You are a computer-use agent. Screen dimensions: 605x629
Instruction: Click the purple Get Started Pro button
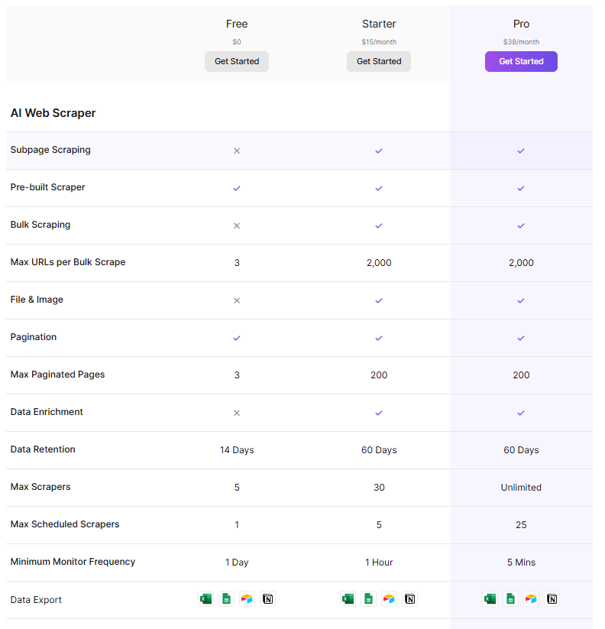tap(521, 61)
